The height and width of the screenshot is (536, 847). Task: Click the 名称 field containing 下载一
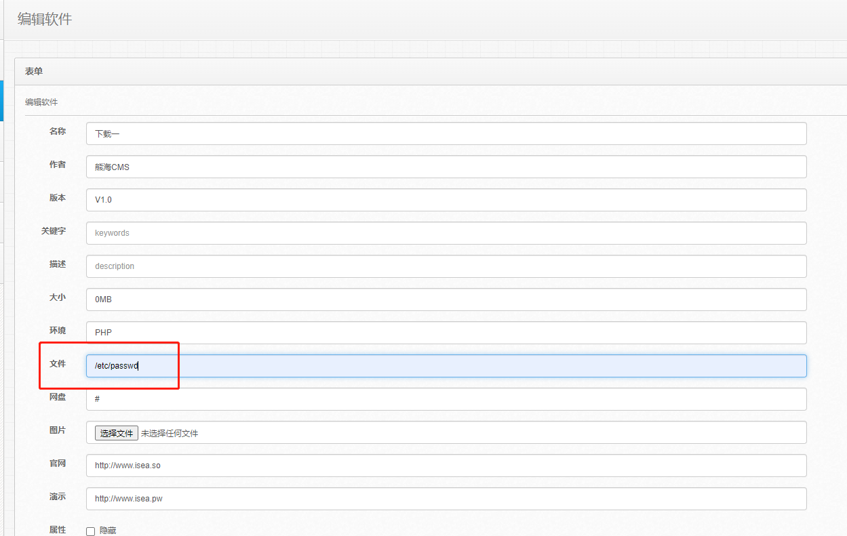pyautogui.click(x=446, y=133)
